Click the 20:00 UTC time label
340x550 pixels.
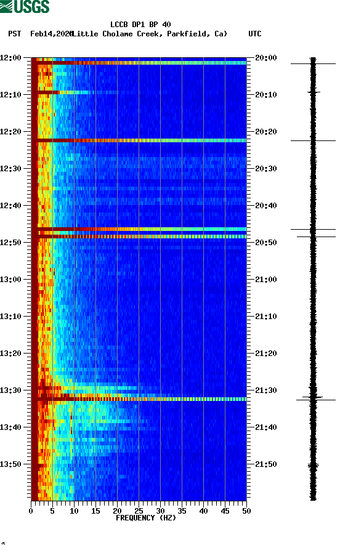[x=266, y=57]
